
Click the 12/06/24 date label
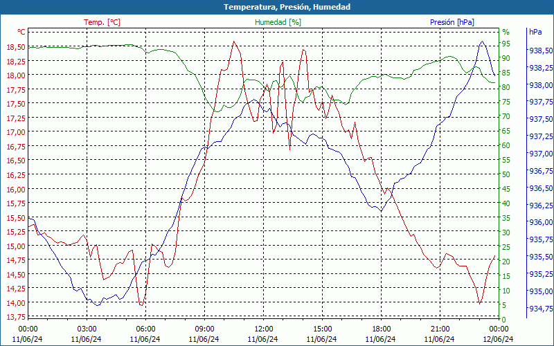[x=498, y=339]
